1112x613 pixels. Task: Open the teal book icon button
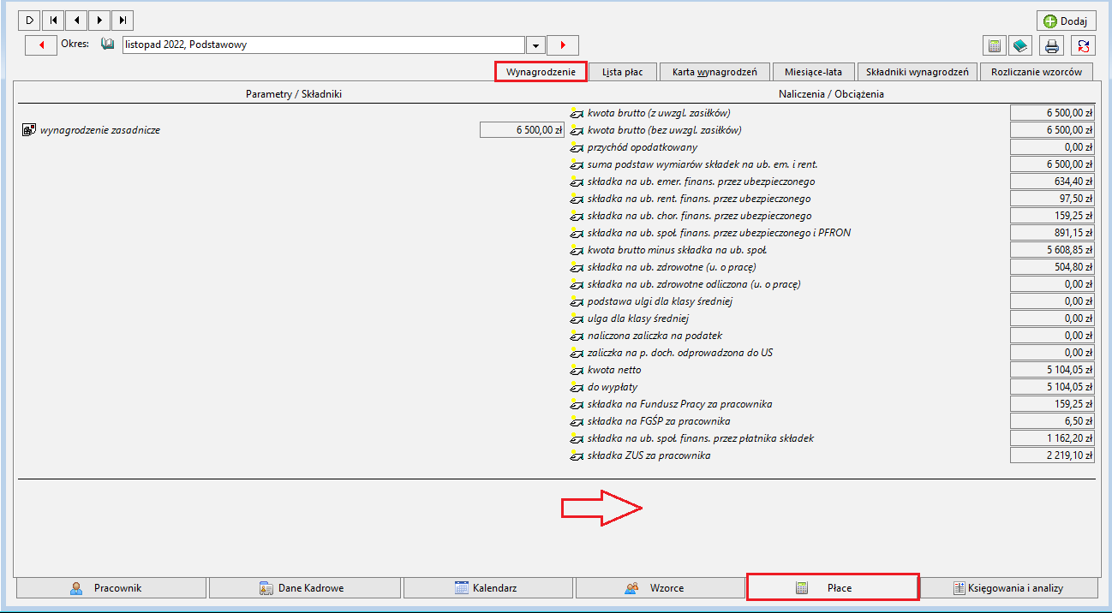point(1020,45)
